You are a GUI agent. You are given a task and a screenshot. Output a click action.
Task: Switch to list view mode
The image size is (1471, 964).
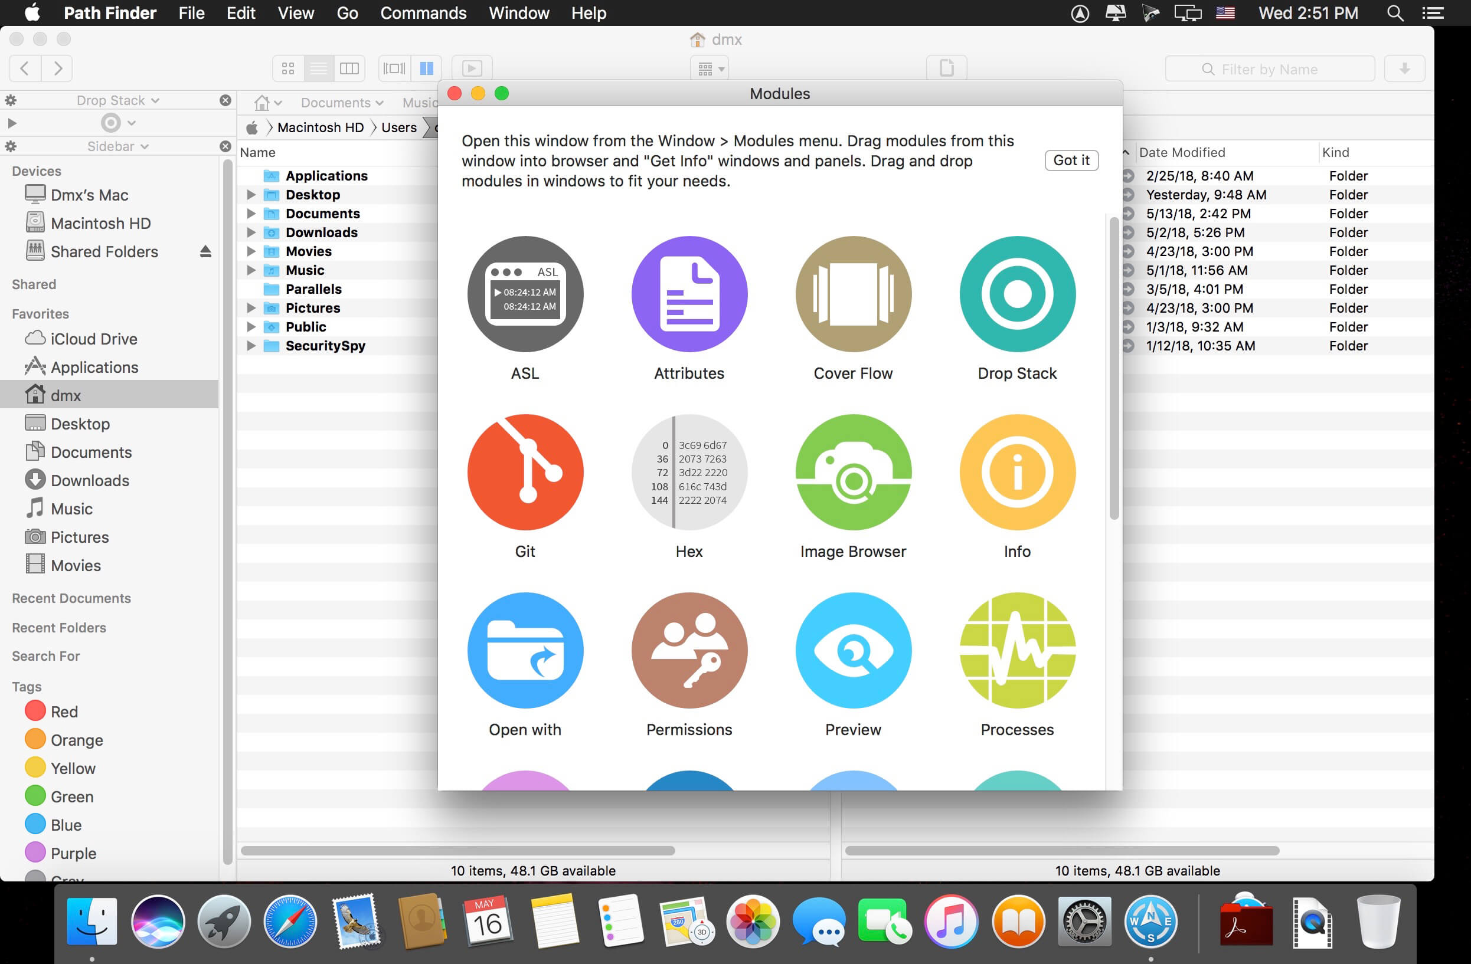point(318,68)
